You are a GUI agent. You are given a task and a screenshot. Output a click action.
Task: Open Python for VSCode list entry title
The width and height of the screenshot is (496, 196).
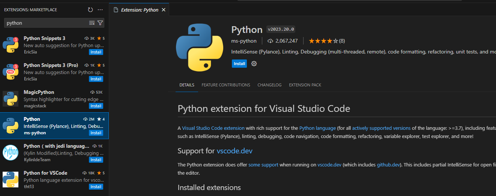pyautogui.click(x=45, y=173)
